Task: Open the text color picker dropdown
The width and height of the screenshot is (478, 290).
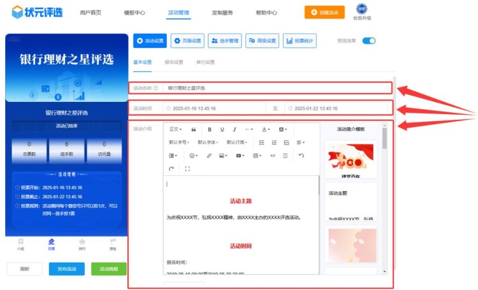Action: tap(266, 129)
